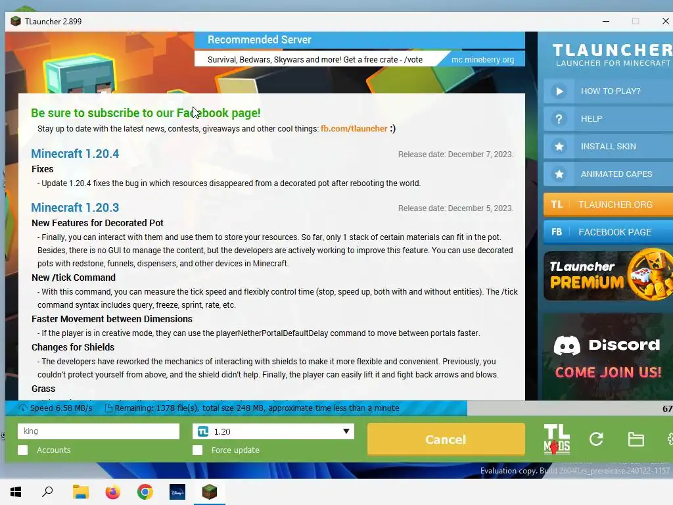Screen dimensions: 673x505
Task: Click the Discord logo icon
Action: coord(567,345)
